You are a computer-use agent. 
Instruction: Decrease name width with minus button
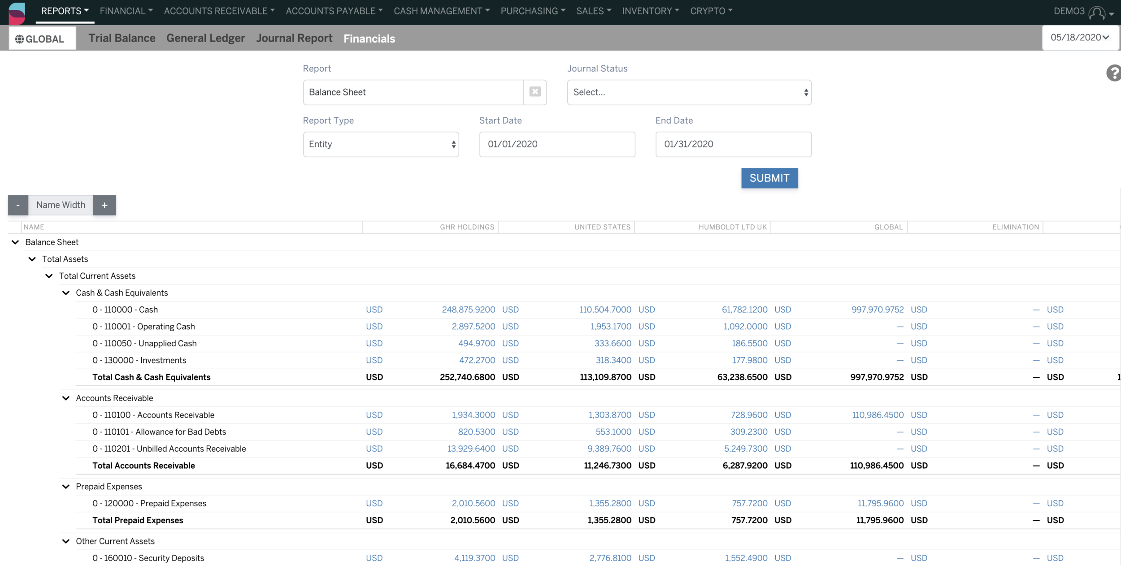point(18,205)
